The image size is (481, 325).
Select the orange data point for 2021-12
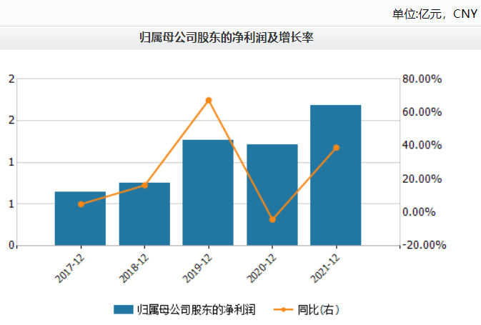coord(336,148)
